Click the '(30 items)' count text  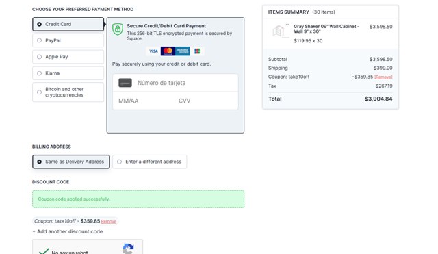pos(324,12)
